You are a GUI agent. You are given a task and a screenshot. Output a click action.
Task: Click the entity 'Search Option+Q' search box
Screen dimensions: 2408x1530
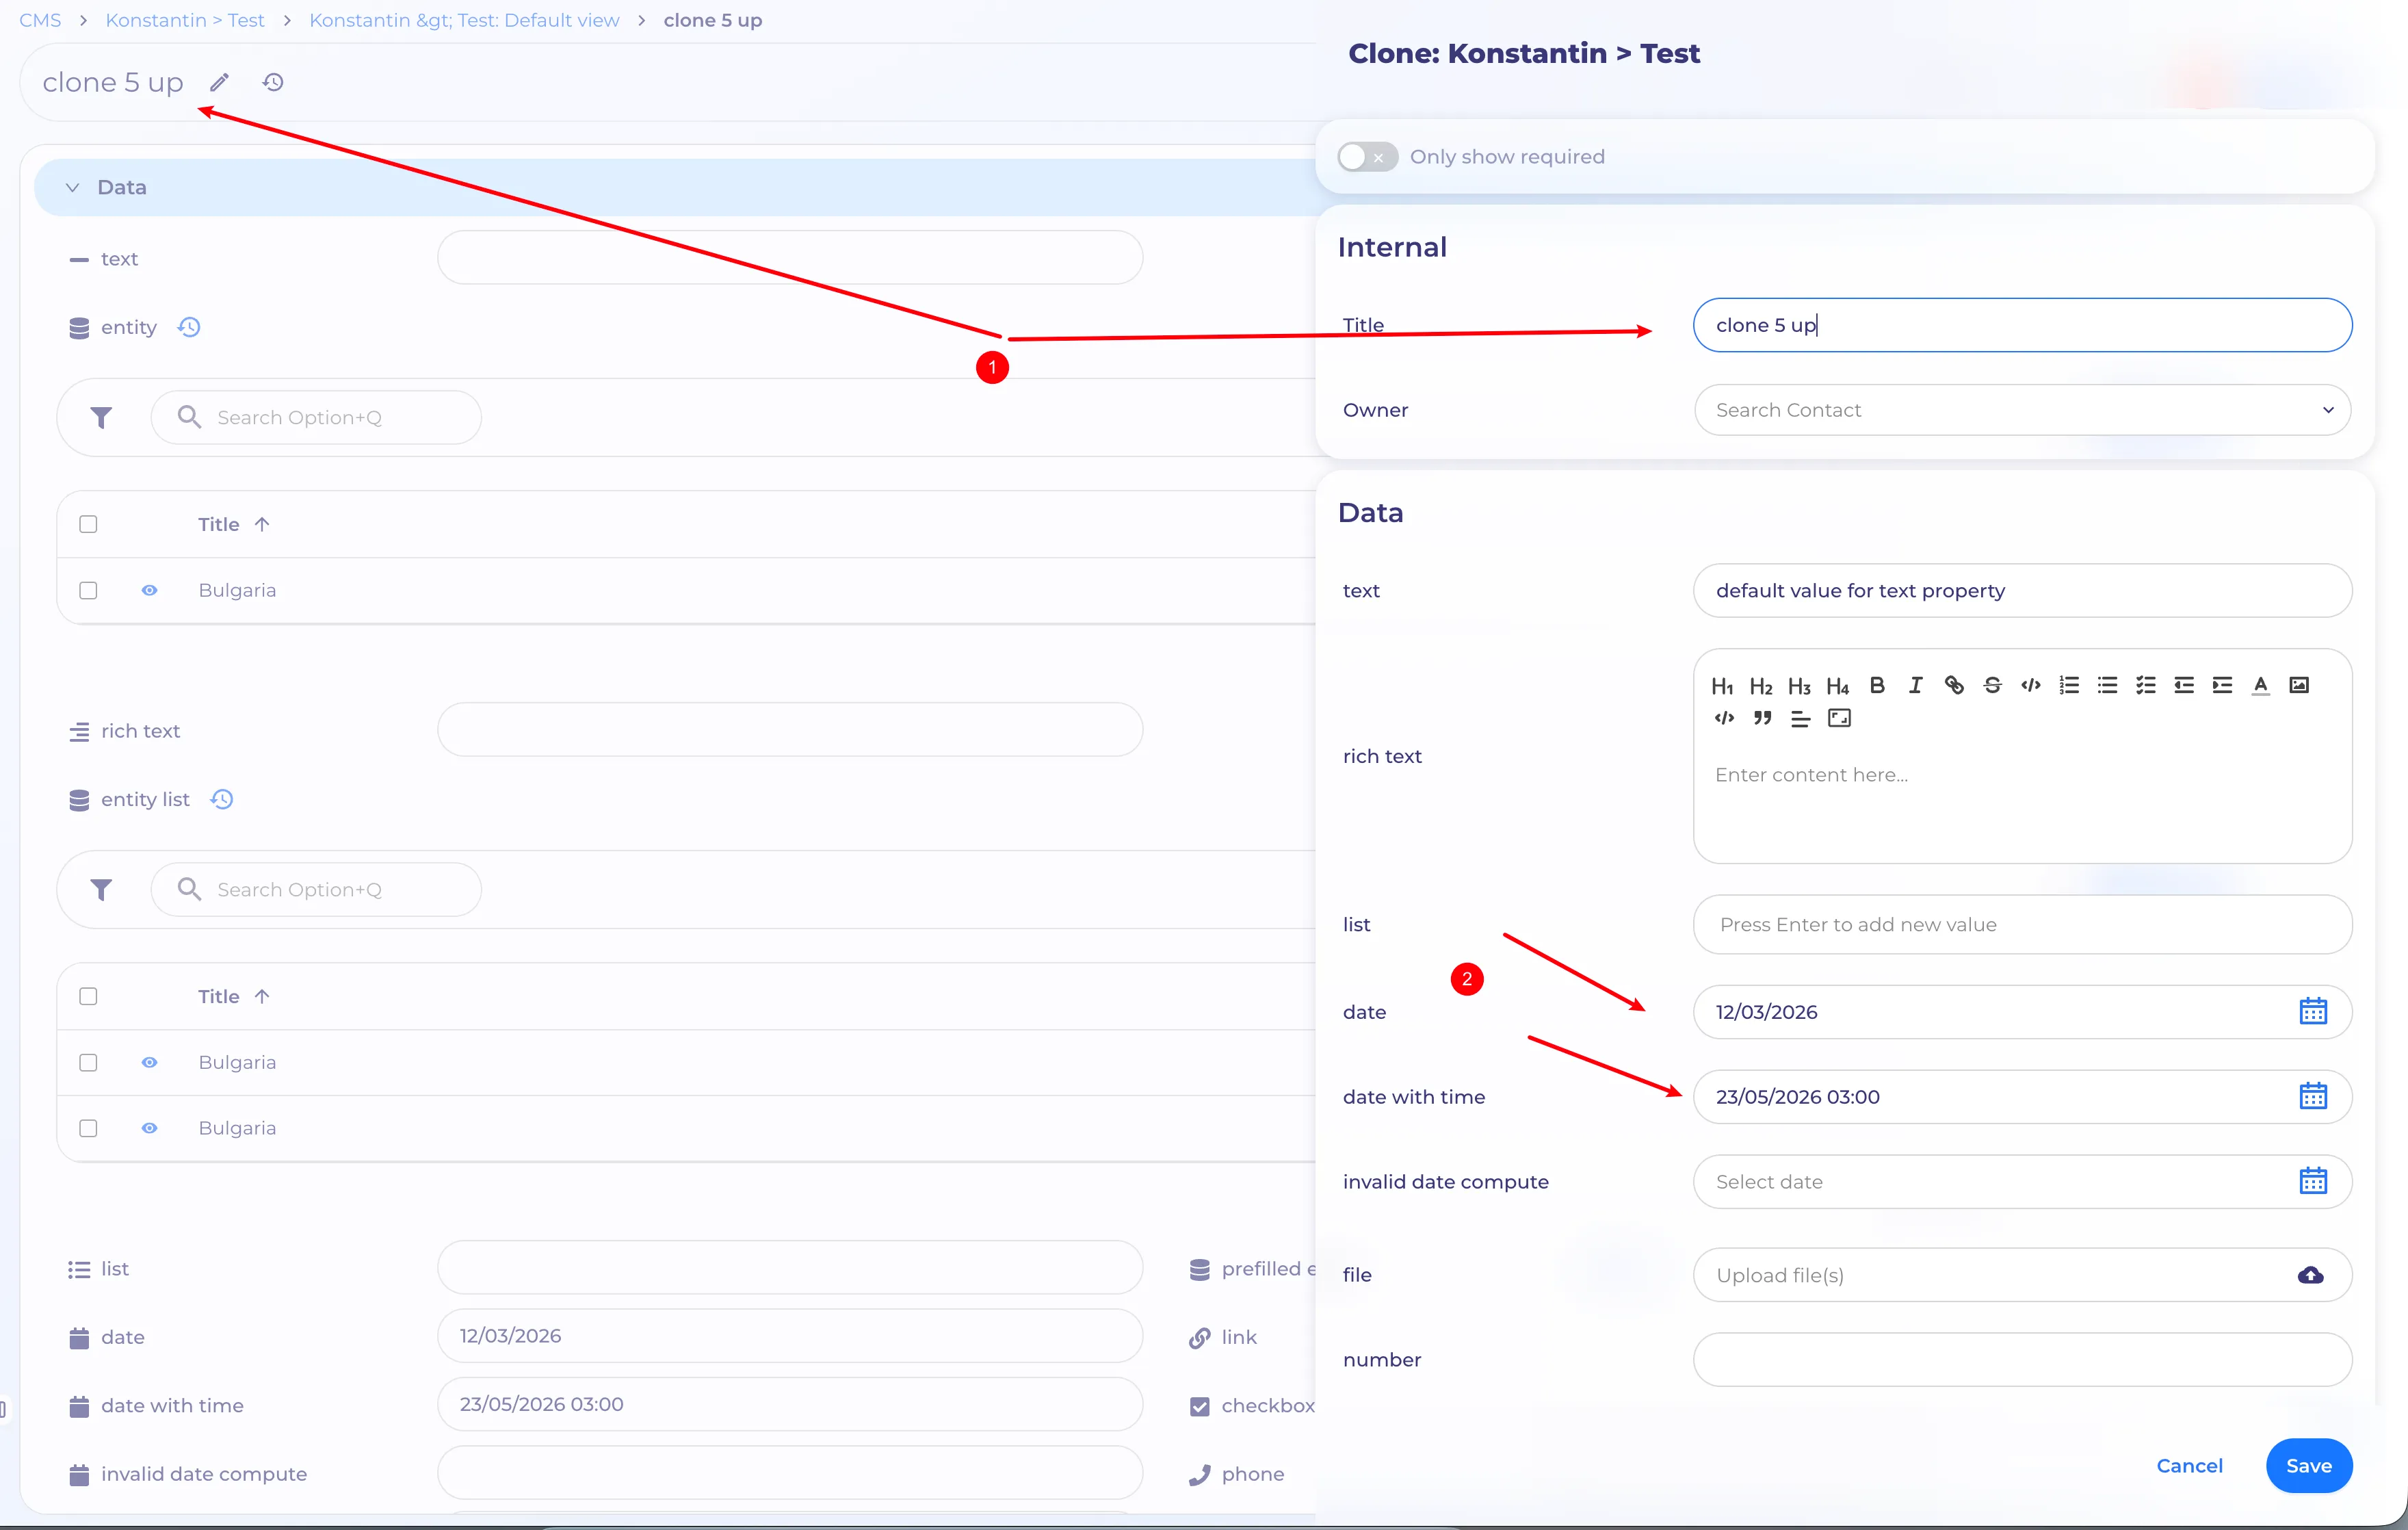point(316,417)
